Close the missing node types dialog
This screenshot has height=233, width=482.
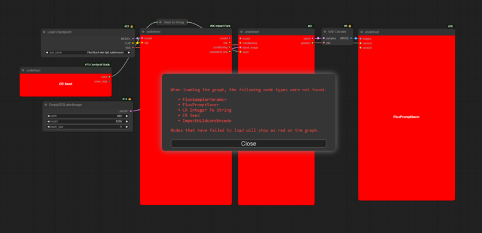click(248, 144)
